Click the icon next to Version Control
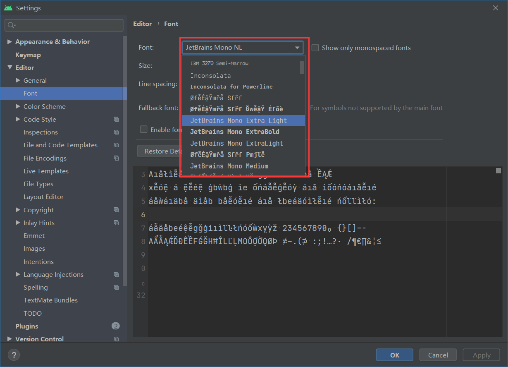This screenshot has height=367, width=508. (116, 339)
